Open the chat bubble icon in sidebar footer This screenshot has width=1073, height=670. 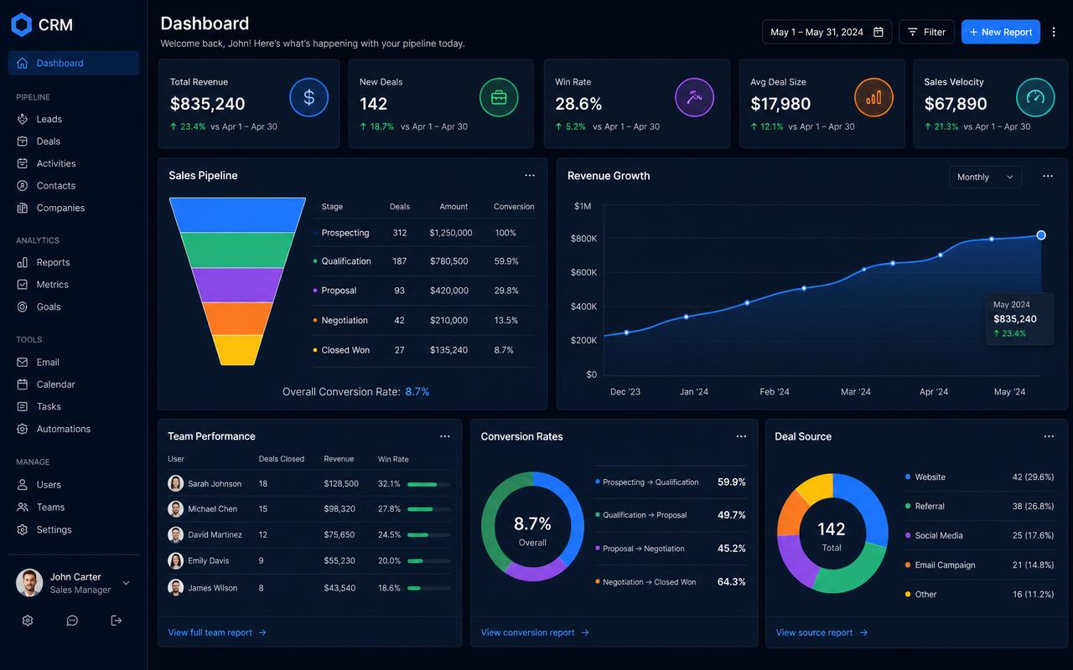[x=72, y=621]
